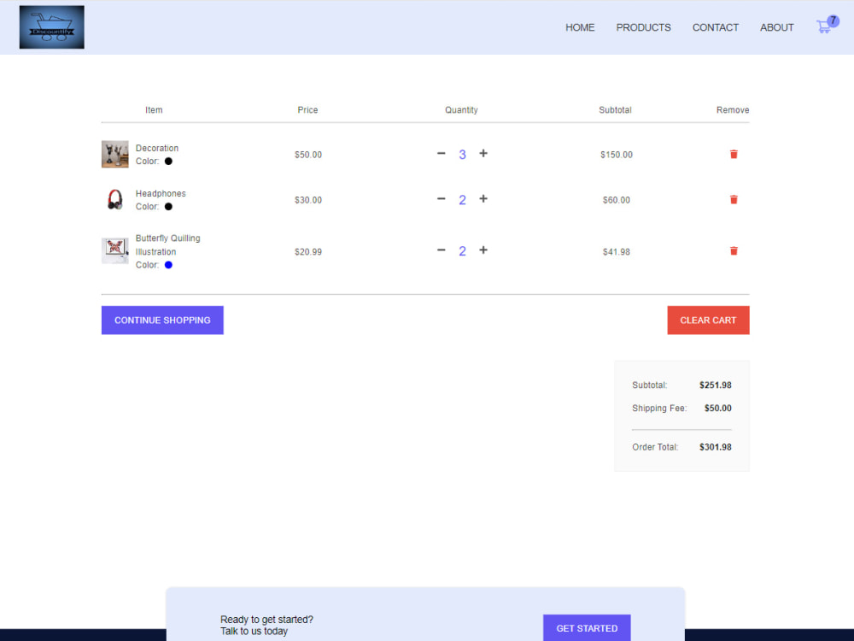
Task: Open the PRODUCTS page
Action: coord(643,27)
